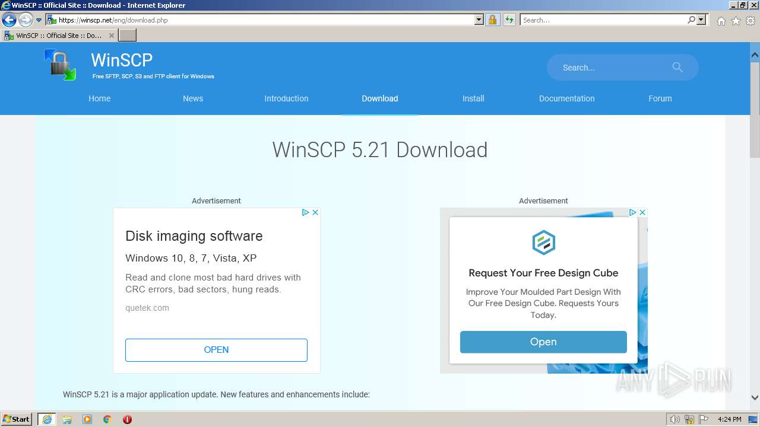Click the browser Forward arrow button

[x=26, y=20]
